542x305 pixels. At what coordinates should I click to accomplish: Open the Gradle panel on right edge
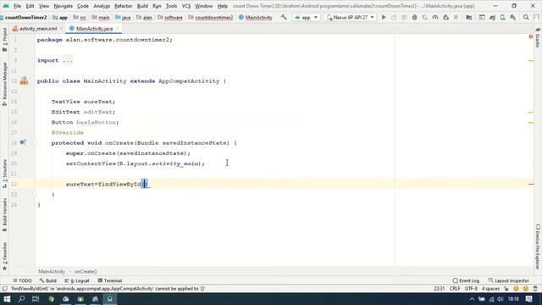tap(538, 37)
